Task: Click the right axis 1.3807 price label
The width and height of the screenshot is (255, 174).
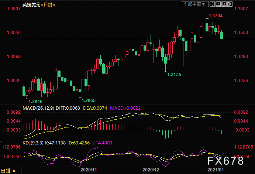Action: click(241, 8)
